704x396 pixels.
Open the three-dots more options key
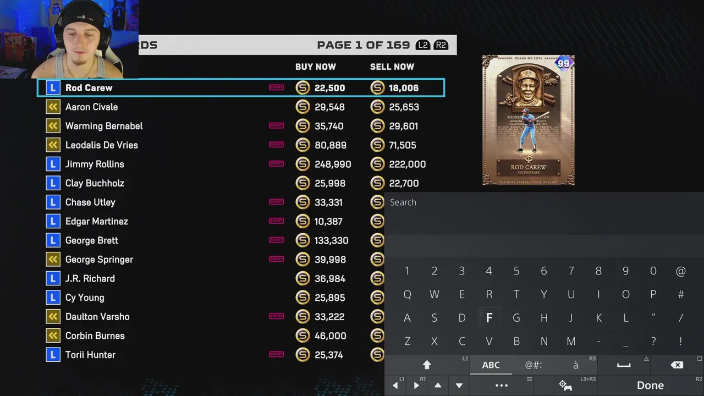pos(502,386)
